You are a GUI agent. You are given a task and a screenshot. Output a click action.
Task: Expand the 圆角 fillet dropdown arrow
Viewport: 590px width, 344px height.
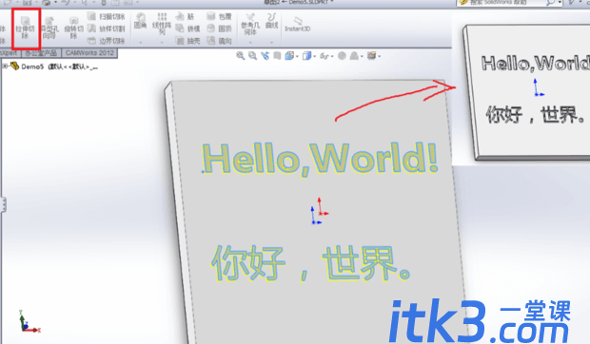tap(141, 43)
